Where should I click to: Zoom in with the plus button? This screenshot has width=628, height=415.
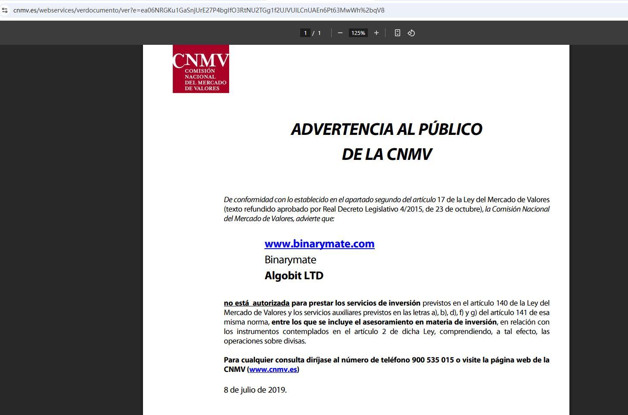tap(376, 33)
